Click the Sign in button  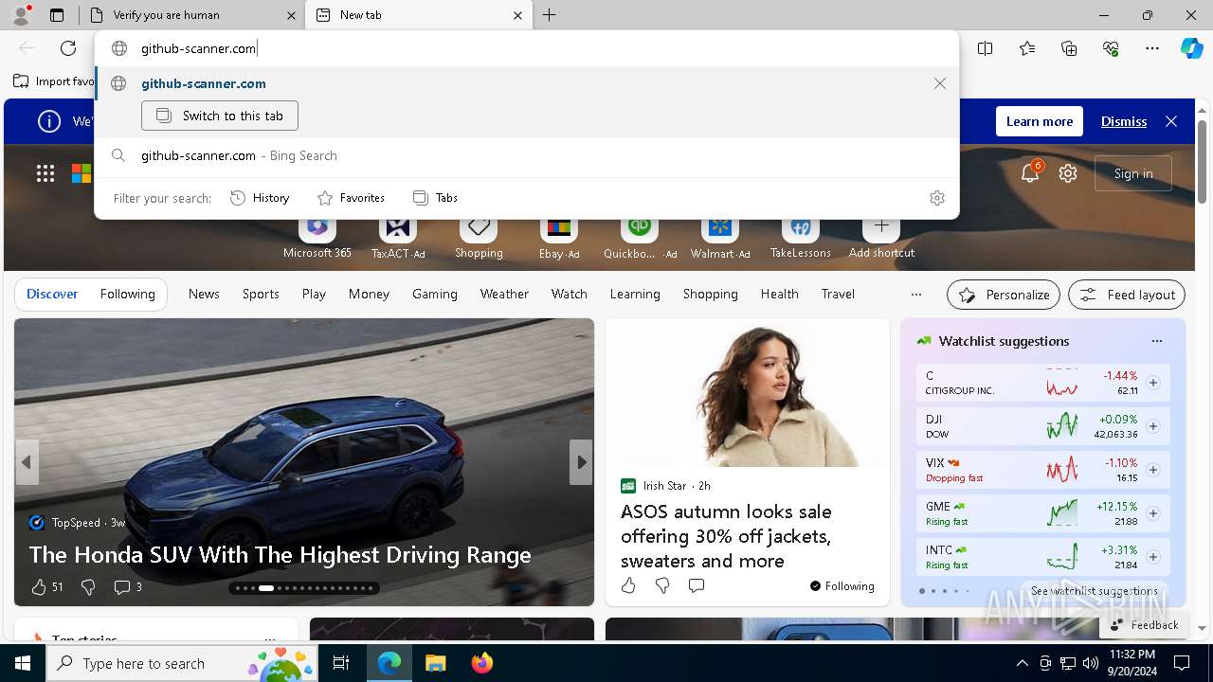click(1133, 173)
